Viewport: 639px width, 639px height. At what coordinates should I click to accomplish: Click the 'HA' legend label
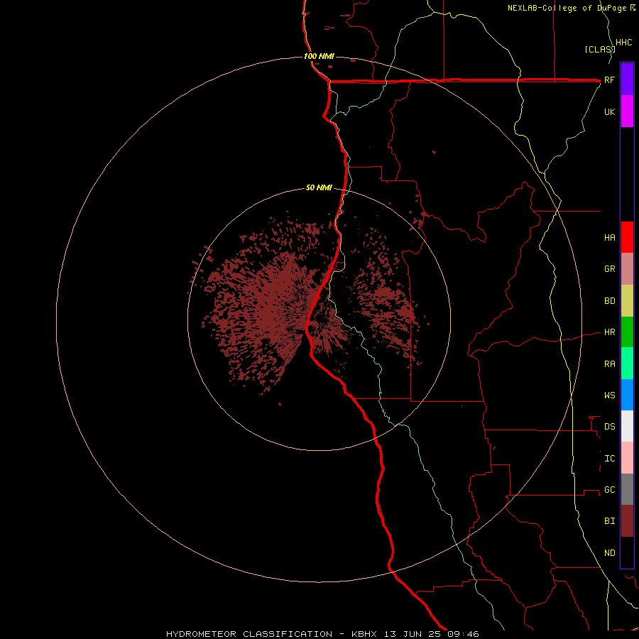point(609,238)
